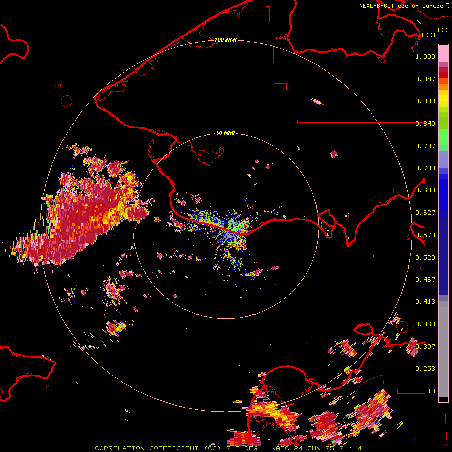Click the gray lower section of the color bar

tap(443, 349)
